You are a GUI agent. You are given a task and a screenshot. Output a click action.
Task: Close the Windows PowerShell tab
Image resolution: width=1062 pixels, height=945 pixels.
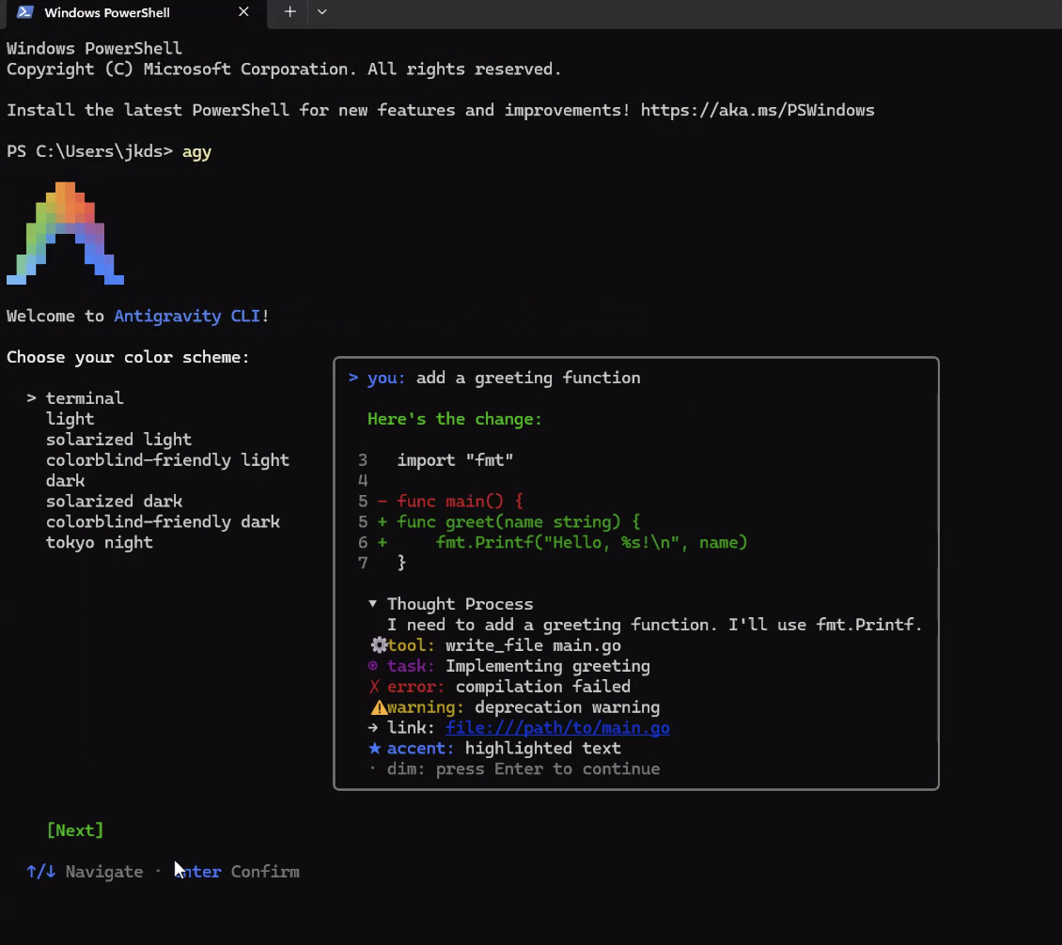click(x=243, y=12)
